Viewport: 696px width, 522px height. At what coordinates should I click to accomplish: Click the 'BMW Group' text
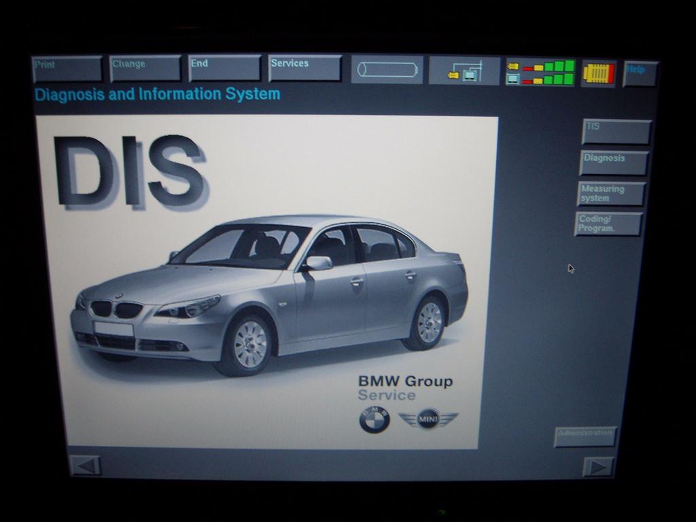pyautogui.click(x=405, y=381)
